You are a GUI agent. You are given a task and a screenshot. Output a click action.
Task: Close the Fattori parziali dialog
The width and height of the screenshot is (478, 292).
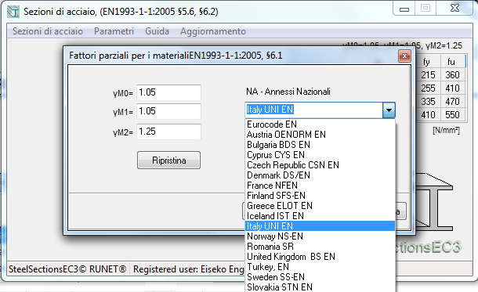404,56
